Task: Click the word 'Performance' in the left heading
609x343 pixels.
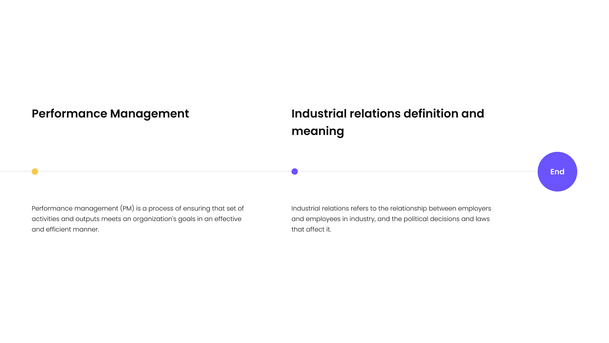Action: (x=69, y=114)
